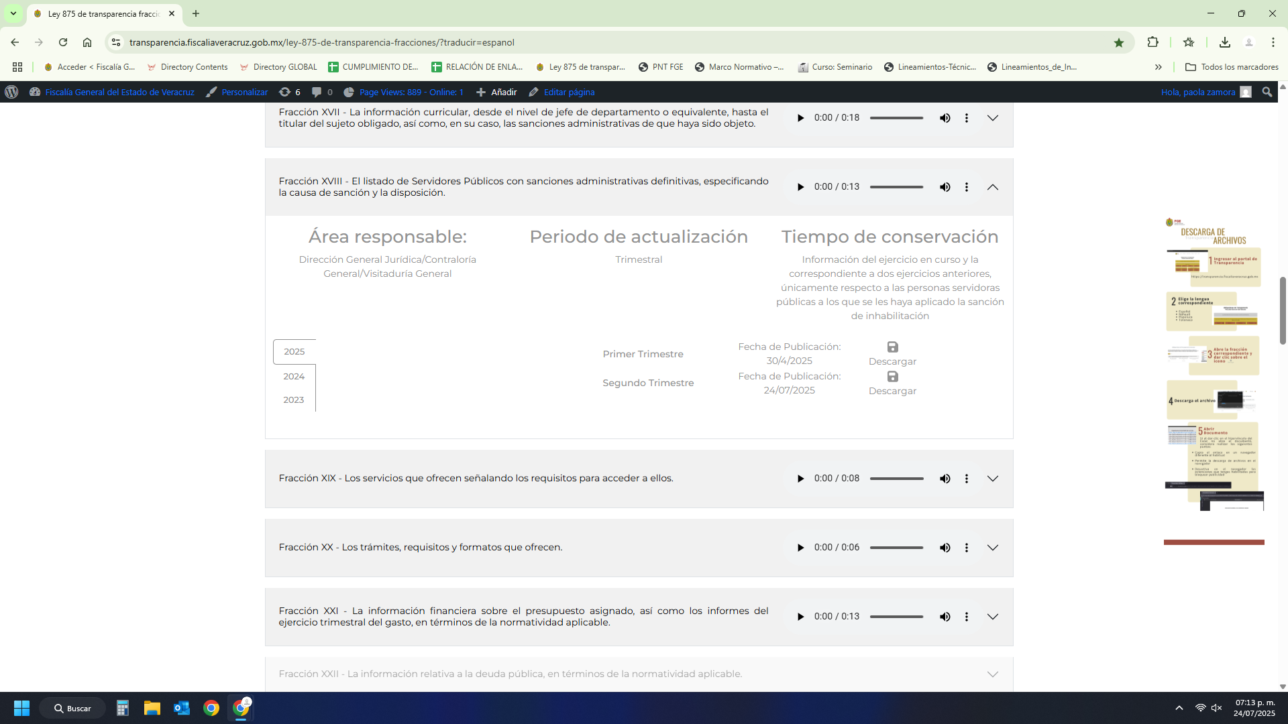
Task: Open Chrome downloads icon in toolbar
Action: tap(1224, 42)
